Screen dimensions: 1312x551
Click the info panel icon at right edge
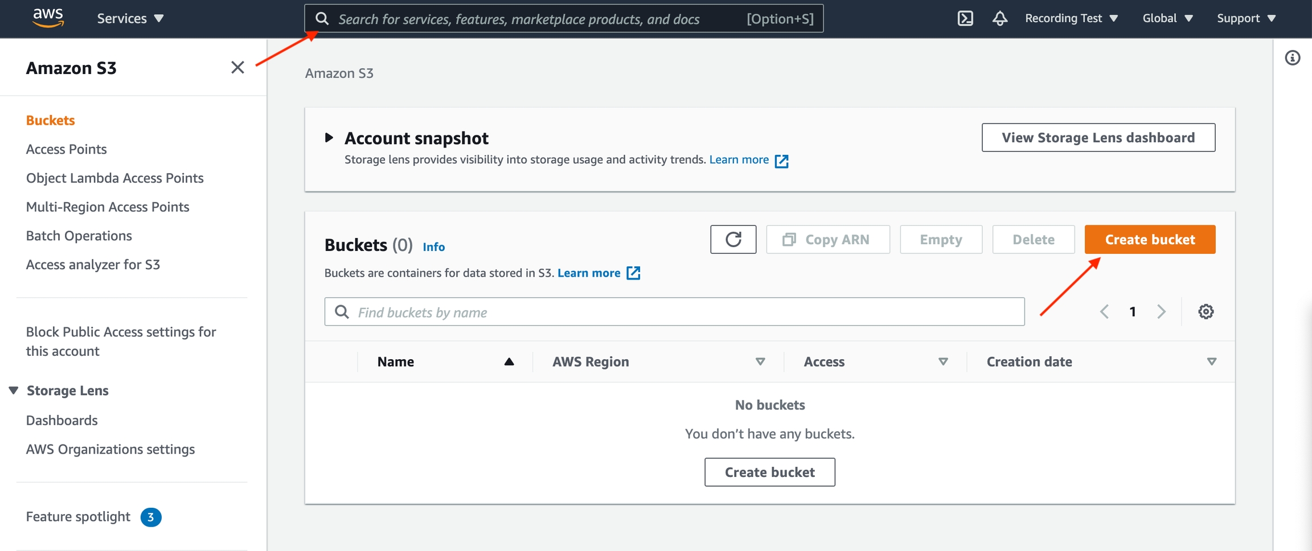pos(1292,58)
